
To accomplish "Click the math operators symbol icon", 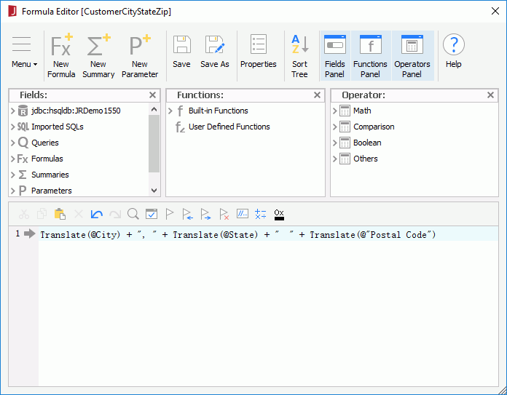I will pyautogui.click(x=261, y=214).
